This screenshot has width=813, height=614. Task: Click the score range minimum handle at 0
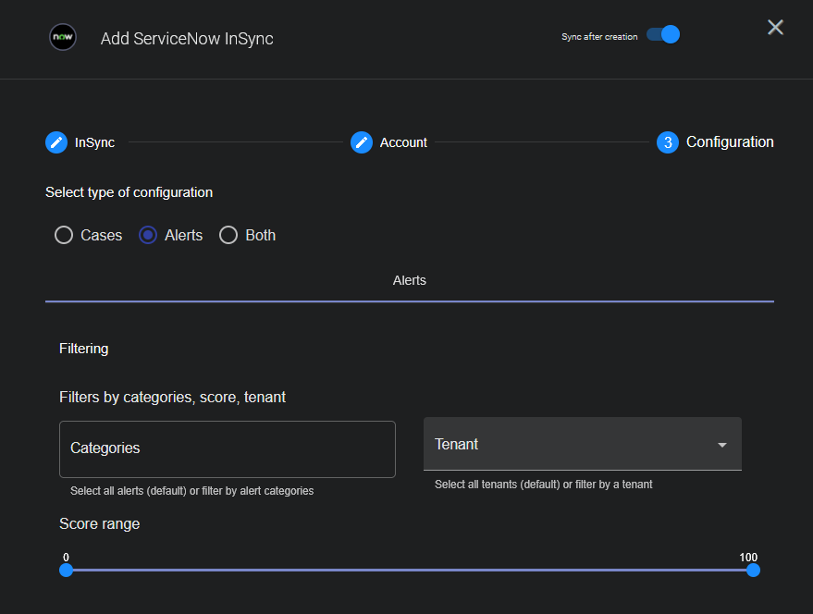(67, 571)
